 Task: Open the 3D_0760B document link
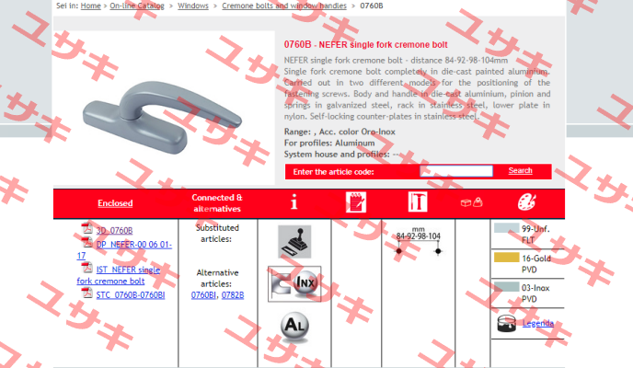(114, 230)
